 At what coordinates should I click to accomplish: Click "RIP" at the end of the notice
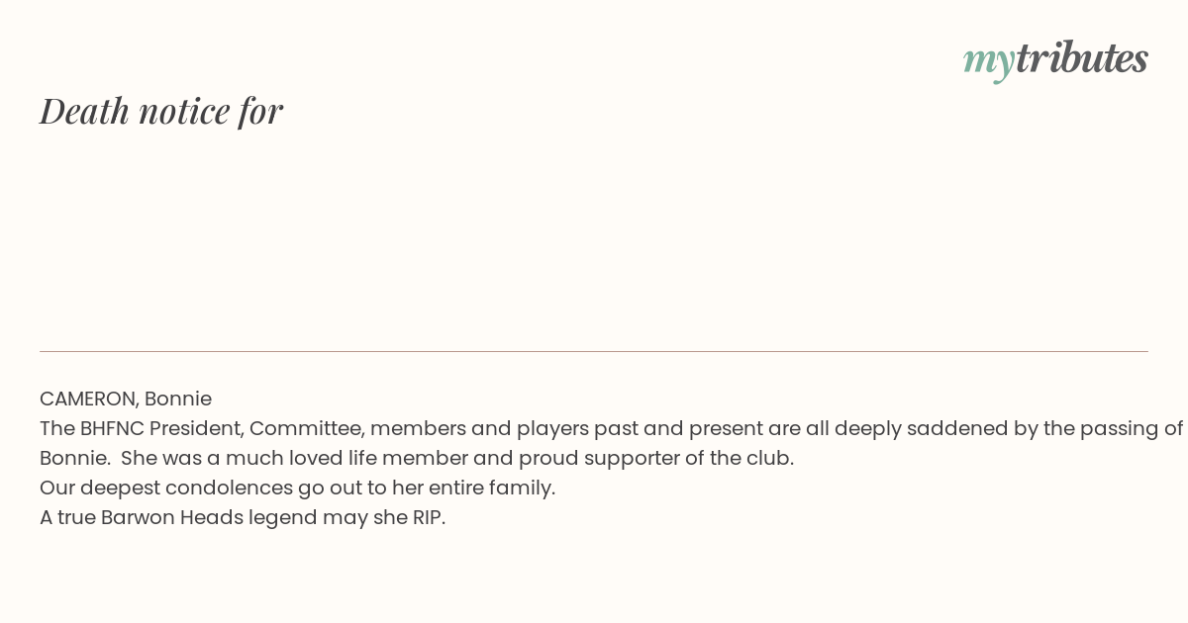coord(429,517)
